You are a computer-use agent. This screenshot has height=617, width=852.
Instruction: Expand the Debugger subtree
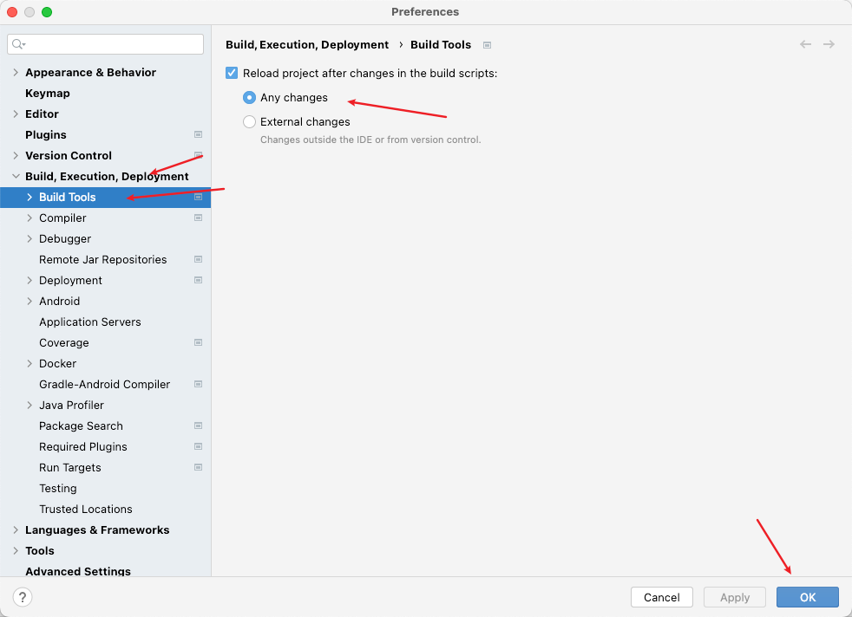point(29,239)
